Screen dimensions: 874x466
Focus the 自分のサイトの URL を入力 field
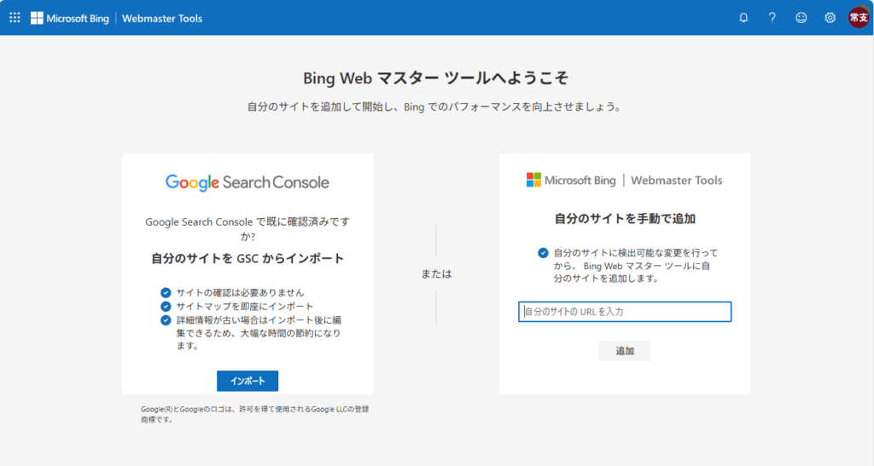(x=624, y=312)
